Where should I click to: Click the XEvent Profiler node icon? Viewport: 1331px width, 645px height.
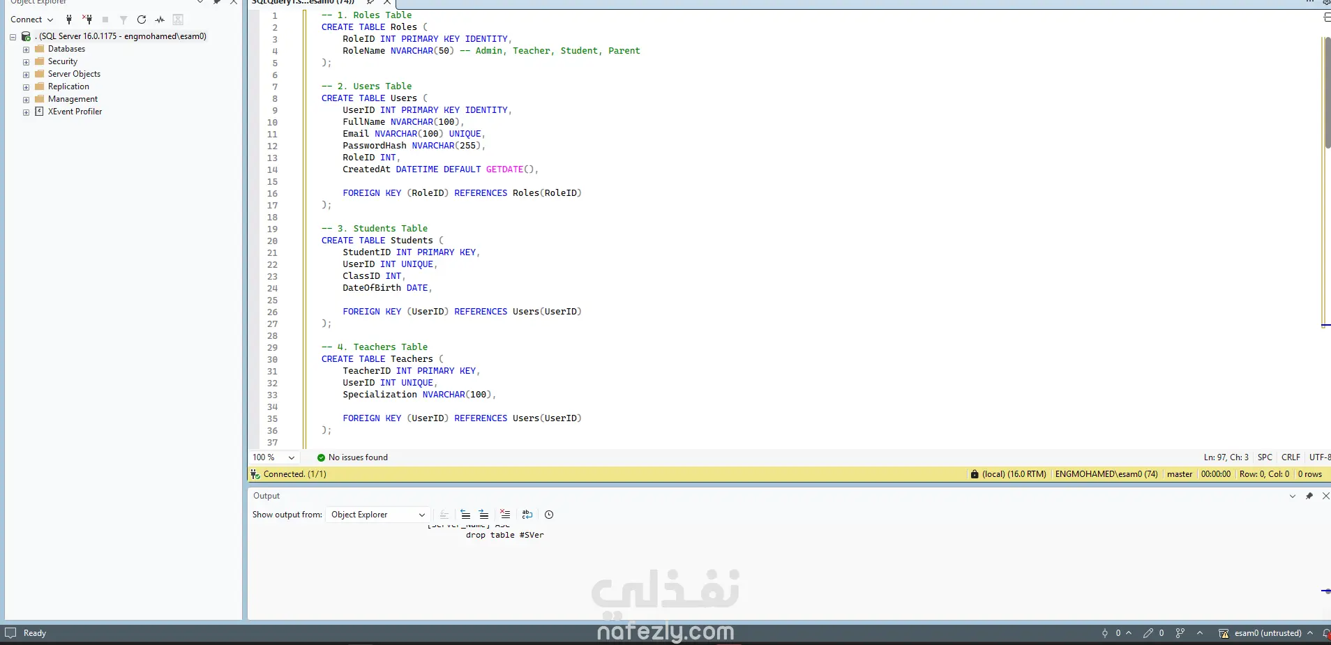(39, 112)
